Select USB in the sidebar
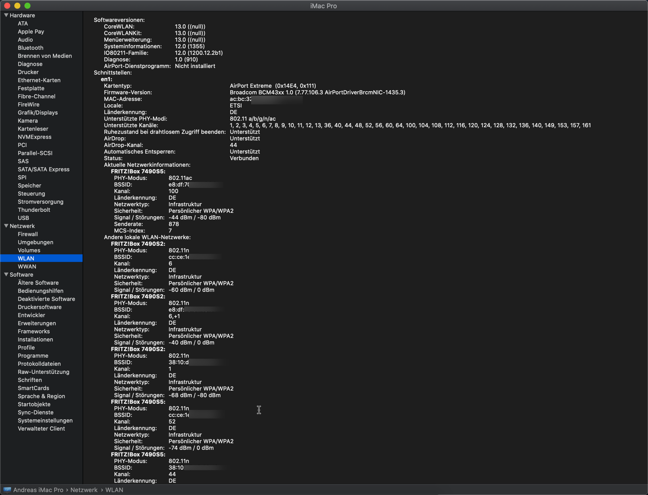Screen dimensions: 648x495 click(x=23, y=218)
